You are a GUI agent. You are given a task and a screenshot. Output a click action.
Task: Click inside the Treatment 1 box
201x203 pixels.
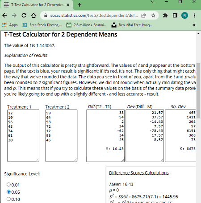[23, 136]
